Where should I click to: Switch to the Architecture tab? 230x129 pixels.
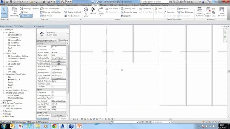tap(13, 5)
